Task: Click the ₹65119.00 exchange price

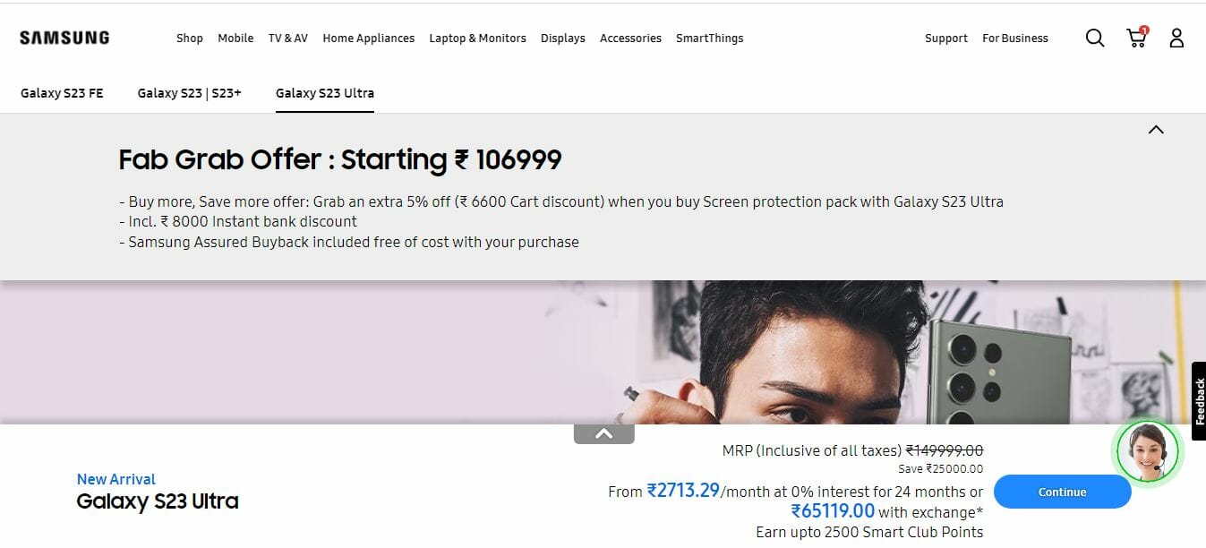Action: click(833, 511)
